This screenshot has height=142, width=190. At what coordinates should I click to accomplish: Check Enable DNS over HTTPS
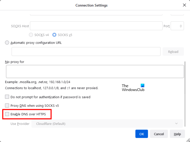pyautogui.click(x=7, y=114)
